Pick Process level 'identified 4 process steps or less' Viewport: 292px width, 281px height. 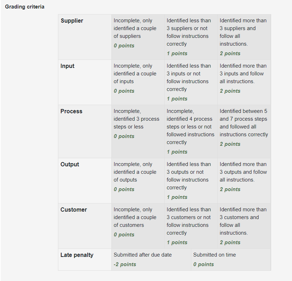(191, 131)
